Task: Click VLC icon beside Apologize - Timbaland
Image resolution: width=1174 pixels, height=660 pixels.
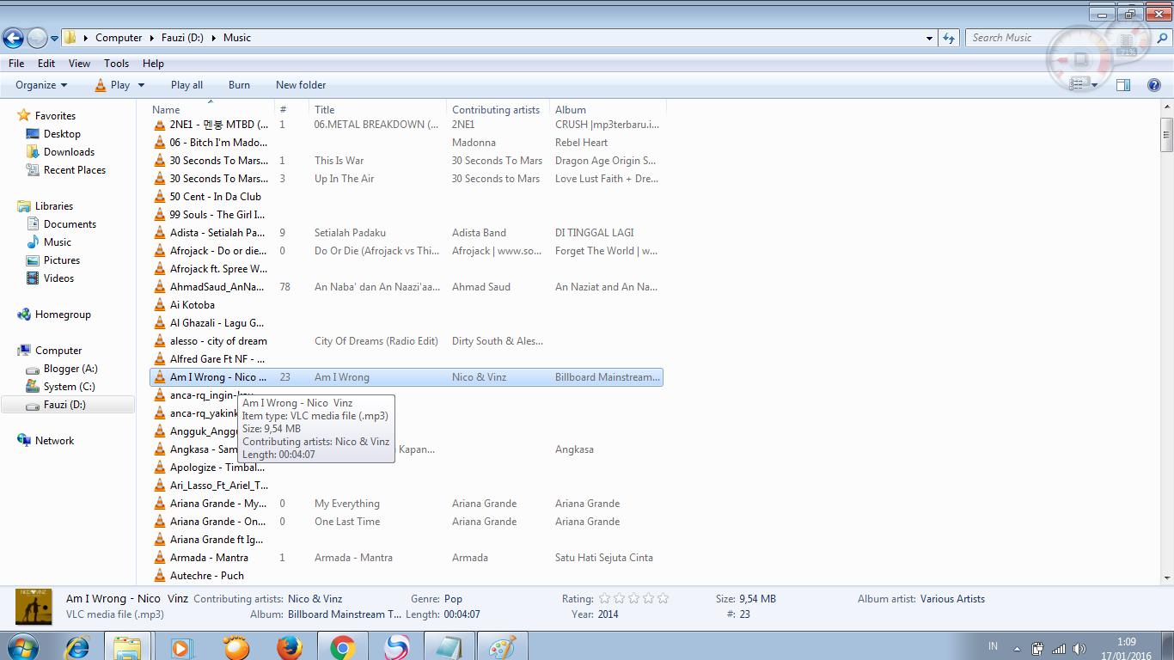Action: [159, 467]
